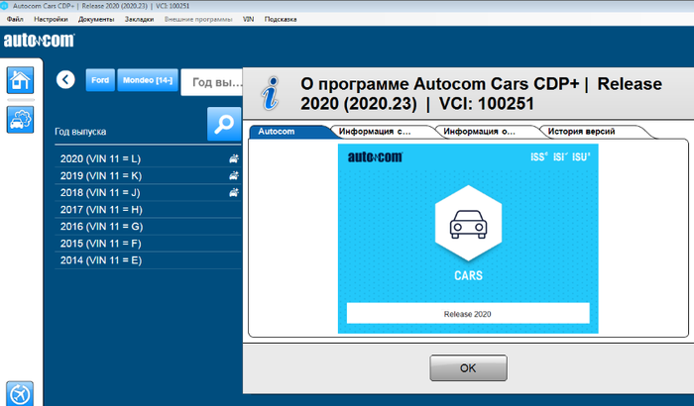Click the magnifier search button
Image resolution: width=694 pixels, height=406 pixels.
pos(224,124)
